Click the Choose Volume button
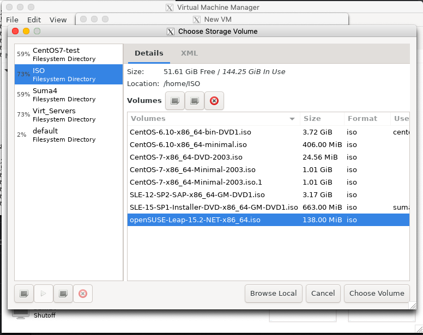Viewport: 423px width, 335px height. click(x=377, y=293)
